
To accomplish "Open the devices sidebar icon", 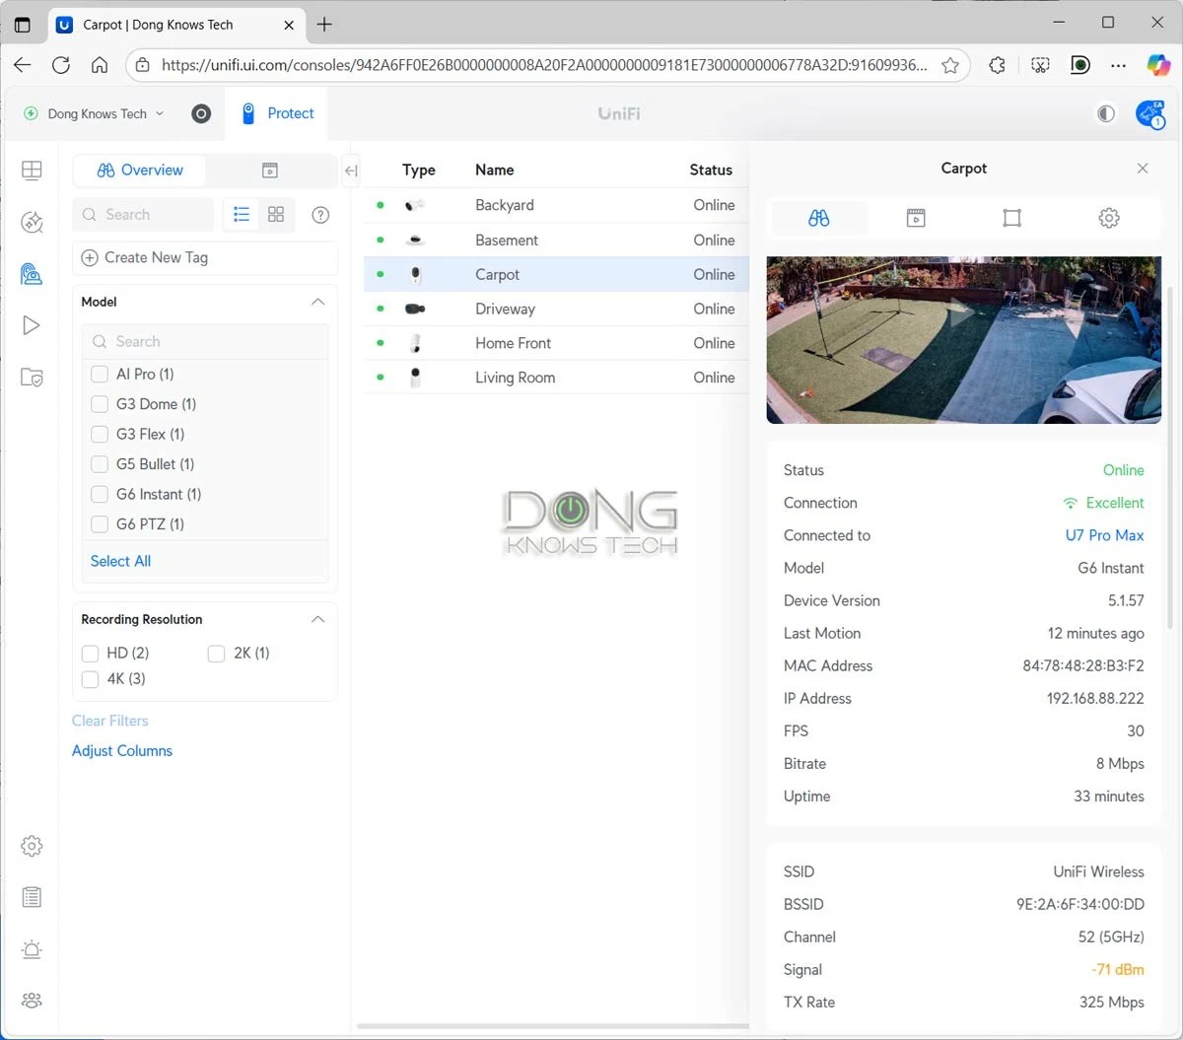I will [x=32, y=273].
